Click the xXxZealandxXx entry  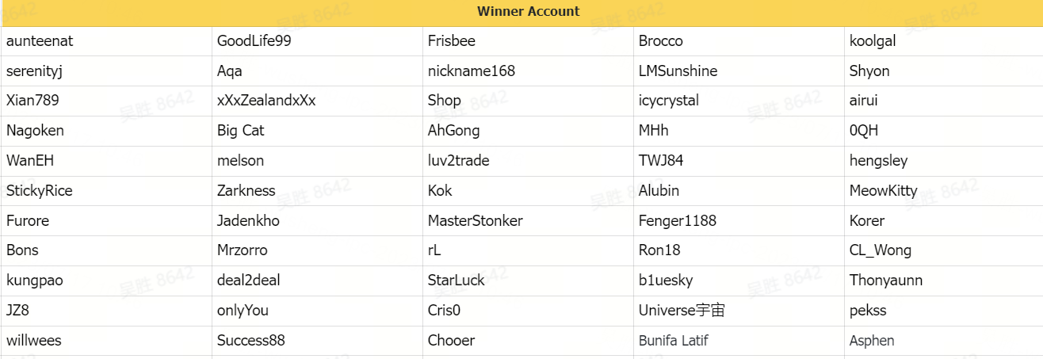coord(266,101)
